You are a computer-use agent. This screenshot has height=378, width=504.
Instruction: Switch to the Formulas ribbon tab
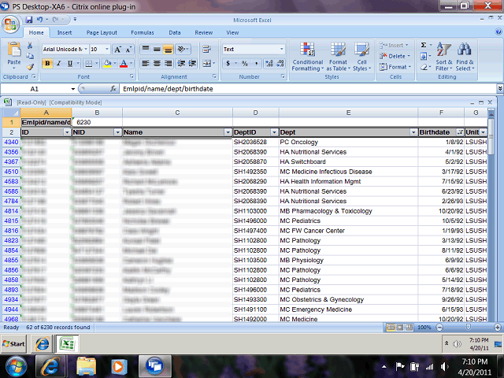tap(142, 32)
